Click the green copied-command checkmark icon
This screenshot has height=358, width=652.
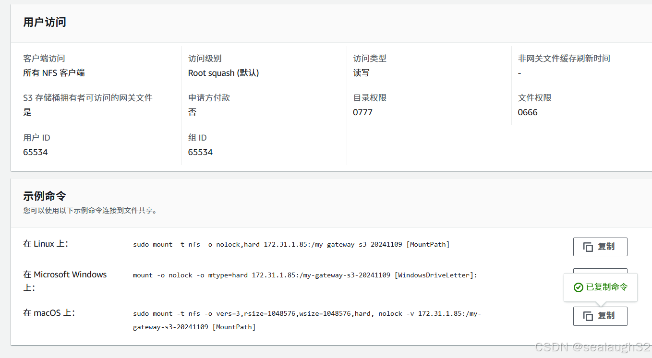click(x=579, y=287)
